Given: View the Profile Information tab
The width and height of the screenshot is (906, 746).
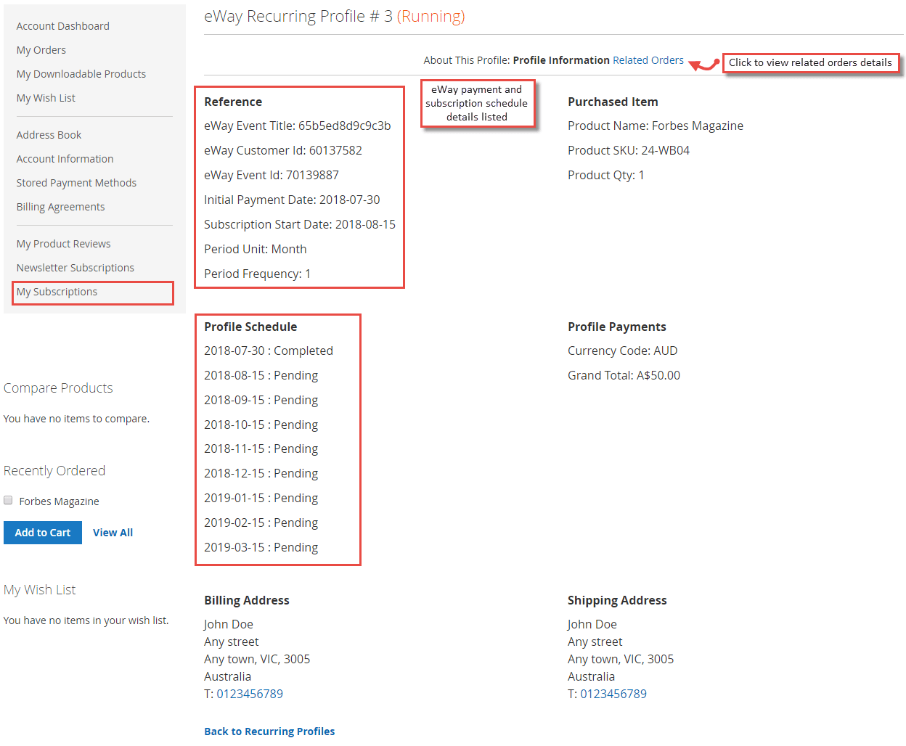Looking at the screenshot, I should click(560, 60).
